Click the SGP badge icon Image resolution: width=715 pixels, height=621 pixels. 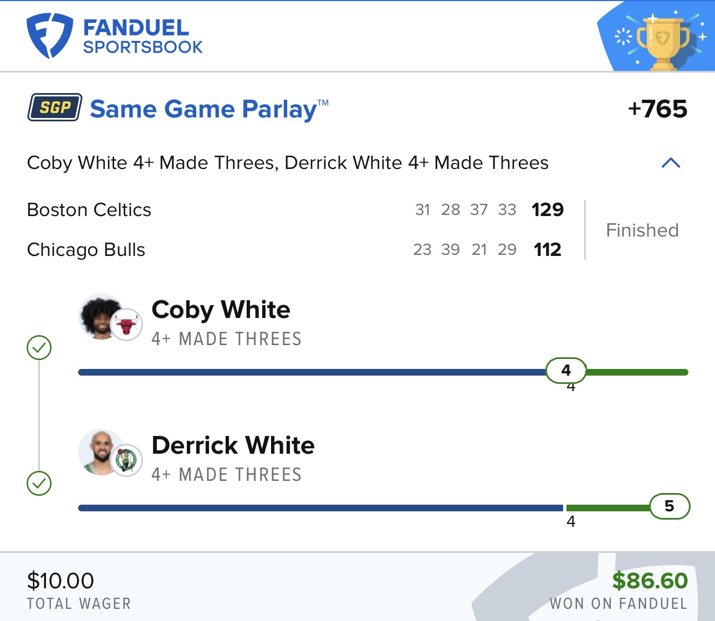tap(55, 107)
